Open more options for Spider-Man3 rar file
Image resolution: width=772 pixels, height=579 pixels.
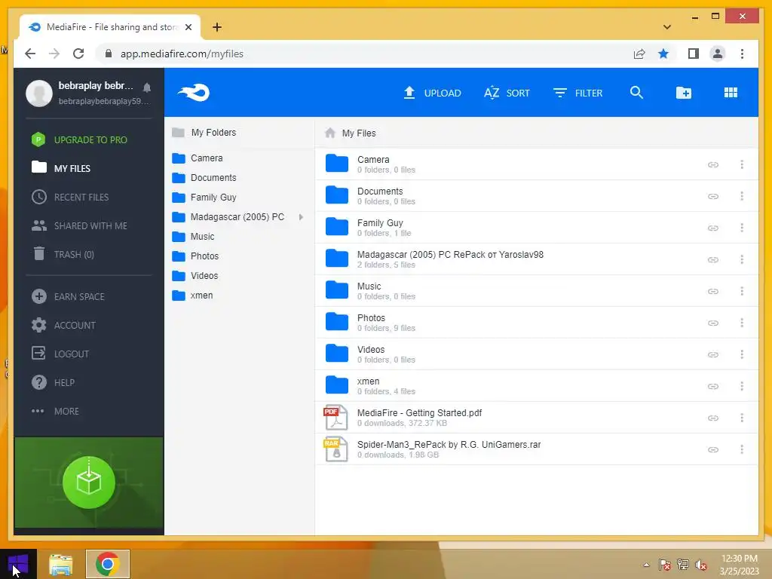click(742, 449)
